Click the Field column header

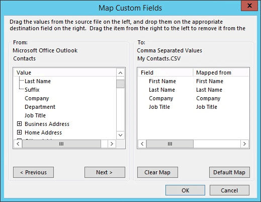tap(165, 73)
